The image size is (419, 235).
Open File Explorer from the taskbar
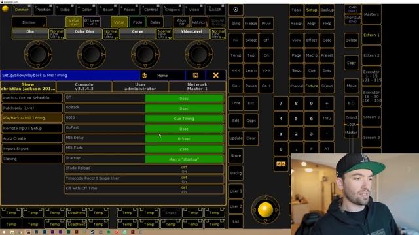tap(12, 232)
